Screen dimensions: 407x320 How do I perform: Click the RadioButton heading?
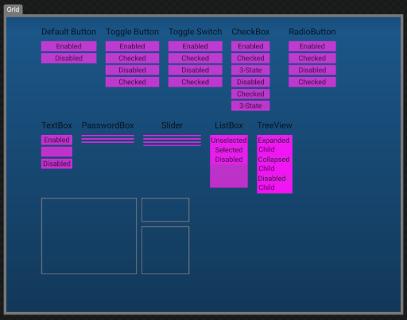coord(312,32)
